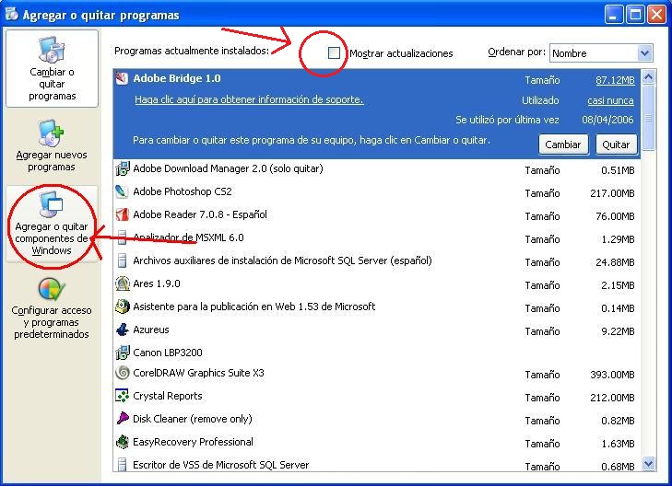Click the title bar Agregar o quitar programas icon
672x486 pixels.
pos(12,14)
